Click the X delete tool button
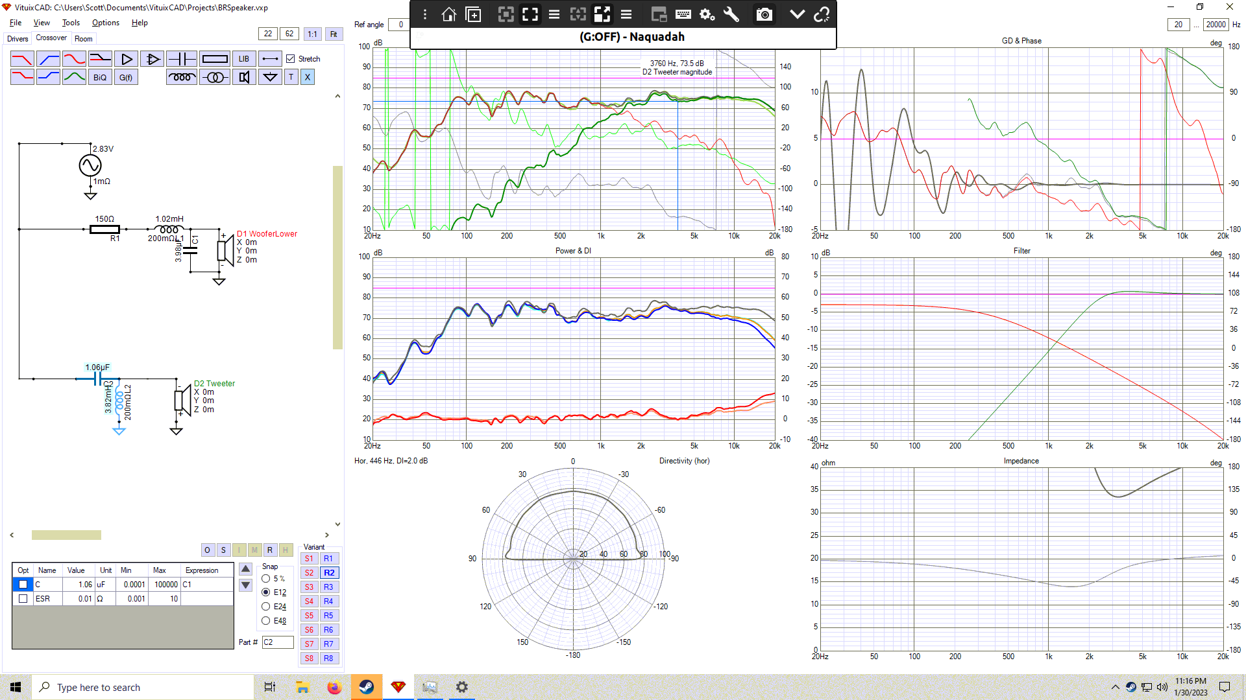 point(308,77)
